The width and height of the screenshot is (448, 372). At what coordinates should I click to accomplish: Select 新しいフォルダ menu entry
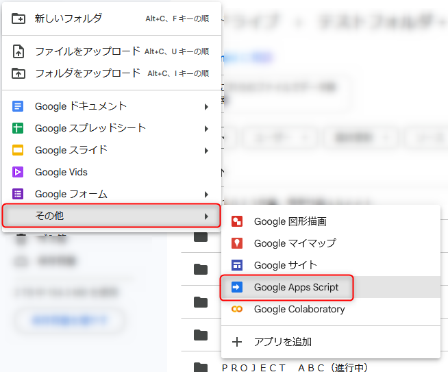(112, 18)
